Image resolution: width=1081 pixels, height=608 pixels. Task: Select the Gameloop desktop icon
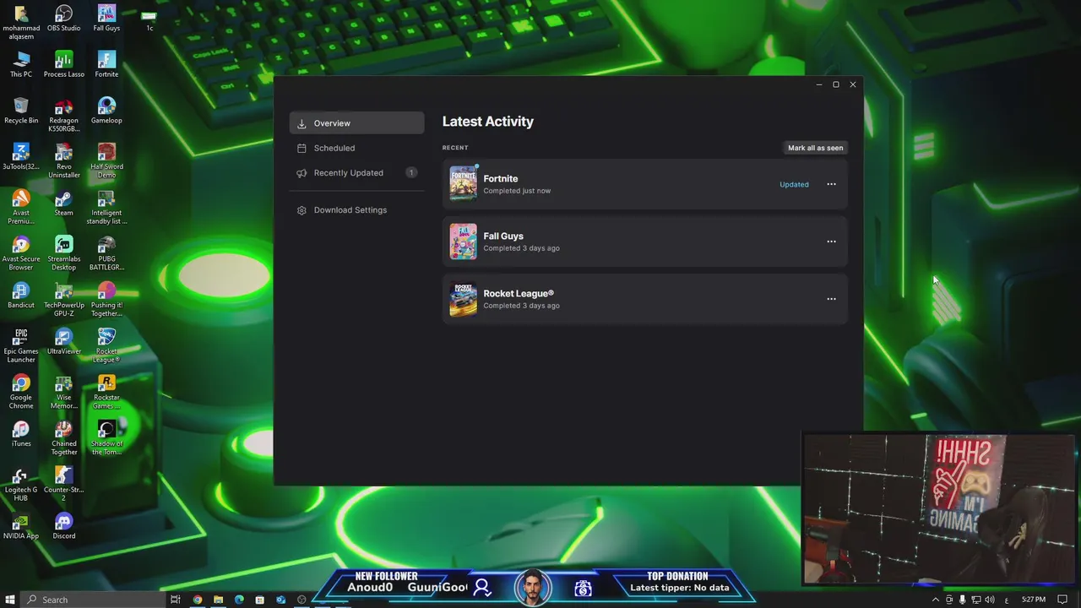pyautogui.click(x=106, y=111)
